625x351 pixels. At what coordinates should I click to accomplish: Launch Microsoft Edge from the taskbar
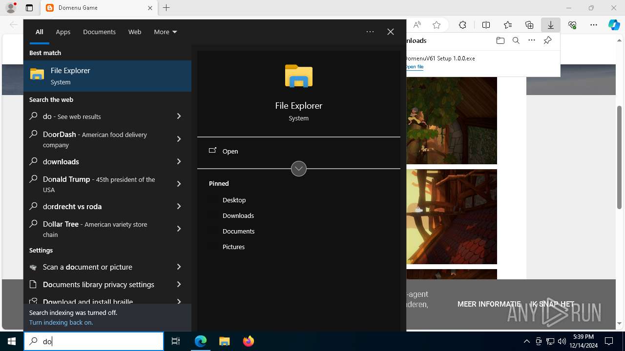coord(201,341)
